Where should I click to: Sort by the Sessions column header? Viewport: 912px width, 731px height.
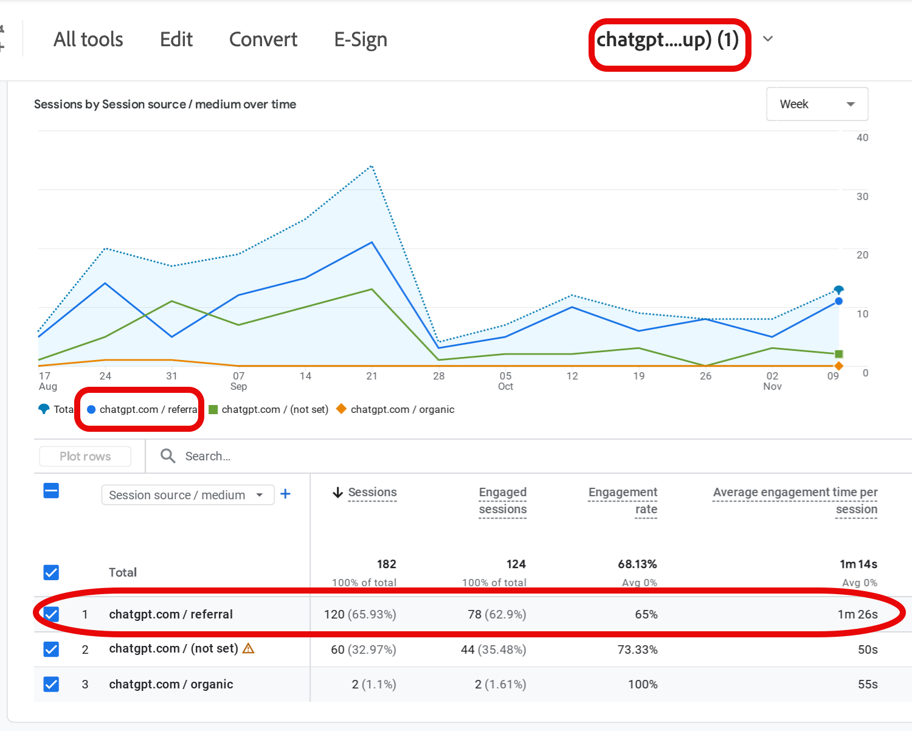click(x=372, y=493)
